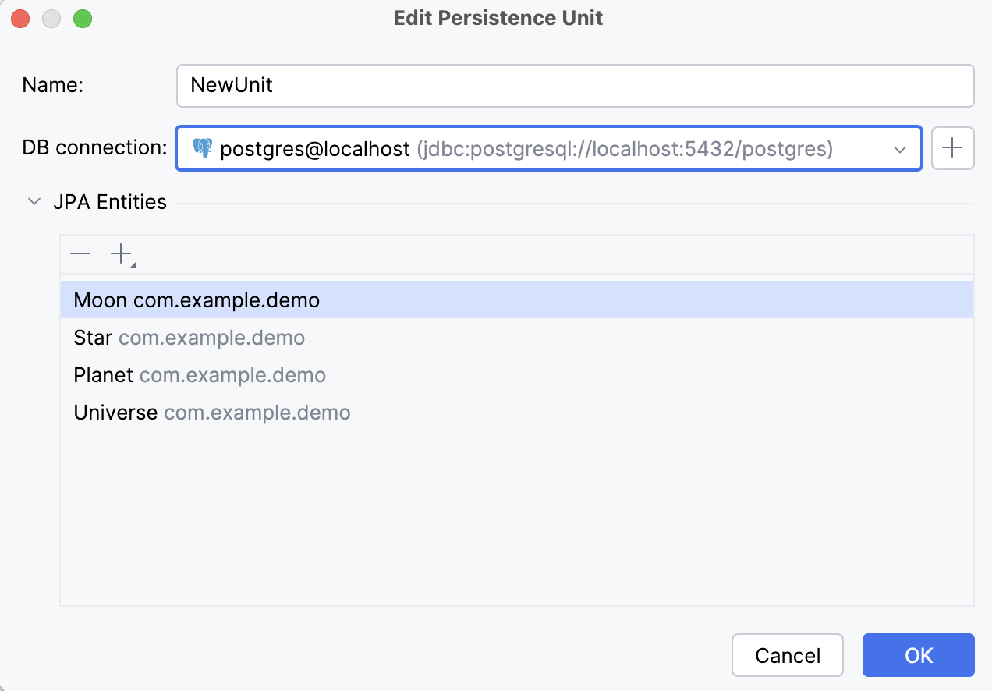Screen dimensions: 992x691
Task: Collapse the JPA Entities section
Action: 34,202
